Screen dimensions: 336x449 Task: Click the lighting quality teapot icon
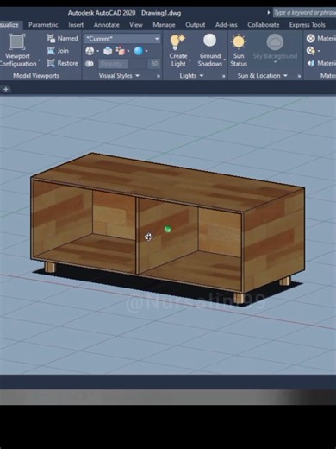(x=108, y=51)
